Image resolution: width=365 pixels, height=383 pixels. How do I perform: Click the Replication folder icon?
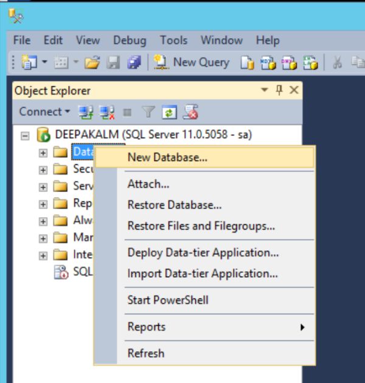tap(60, 203)
